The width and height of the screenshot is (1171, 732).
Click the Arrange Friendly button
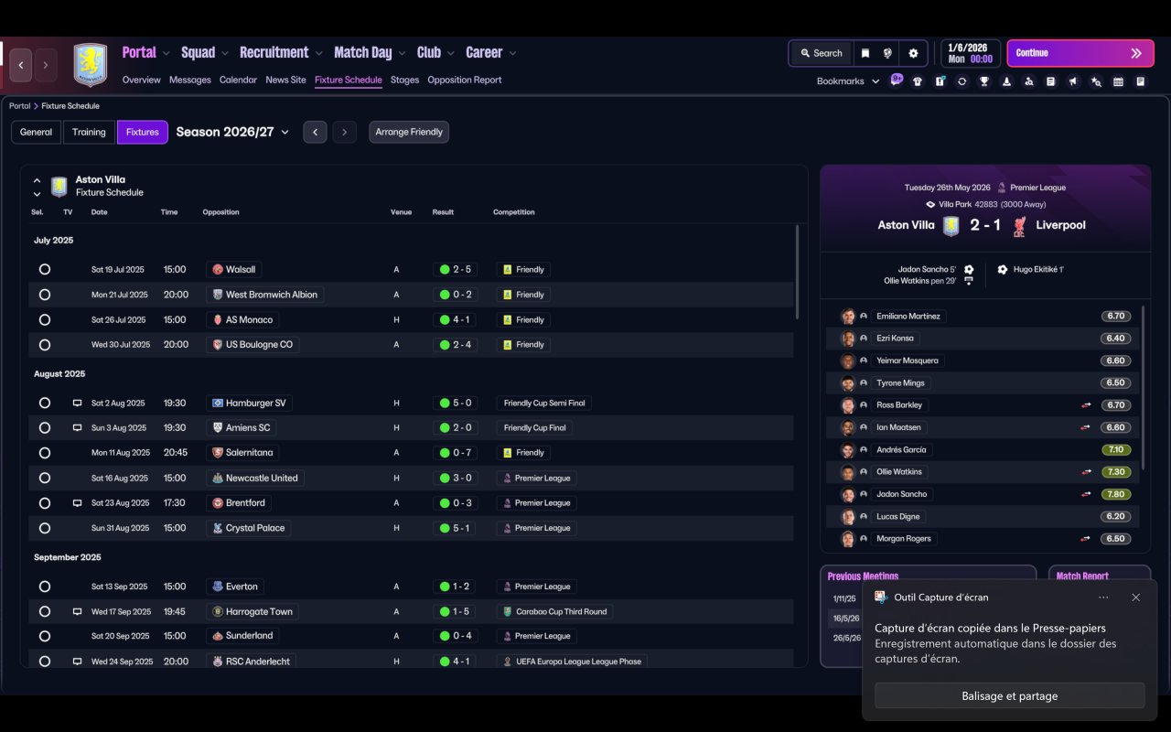coord(409,132)
